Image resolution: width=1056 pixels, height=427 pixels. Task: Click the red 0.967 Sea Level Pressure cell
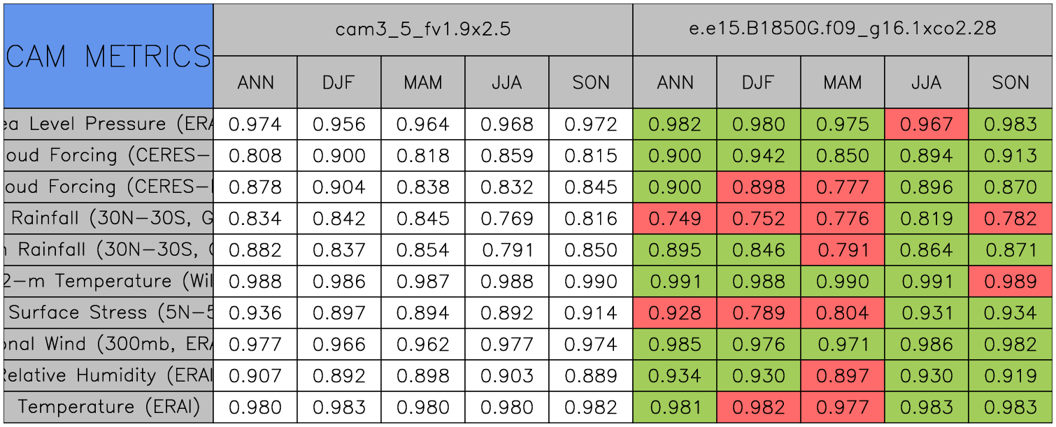tap(926, 124)
